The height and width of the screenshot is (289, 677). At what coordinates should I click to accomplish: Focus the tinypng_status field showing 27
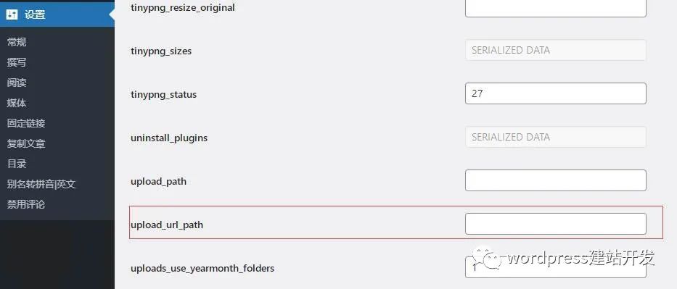[x=556, y=93]
